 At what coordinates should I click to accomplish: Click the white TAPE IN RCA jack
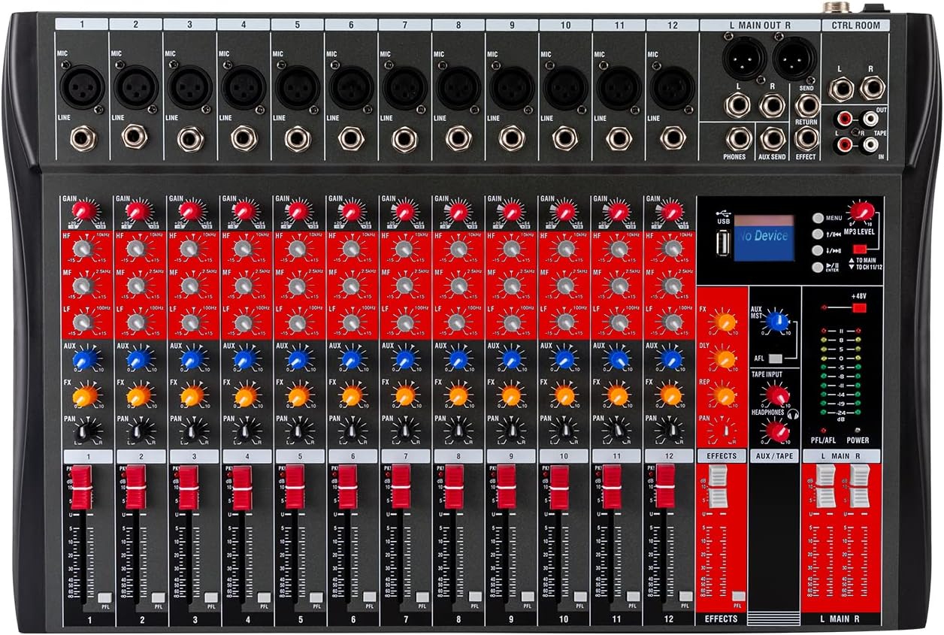870,143
